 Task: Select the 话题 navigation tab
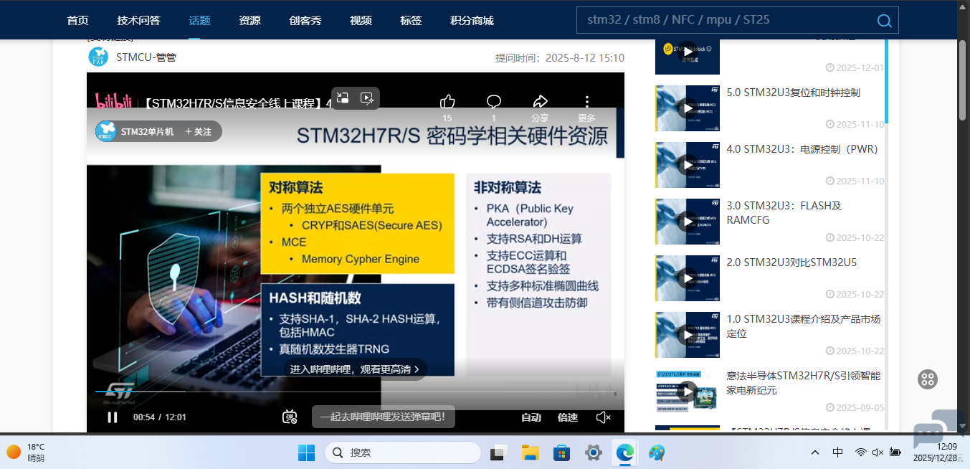point(199,20)
